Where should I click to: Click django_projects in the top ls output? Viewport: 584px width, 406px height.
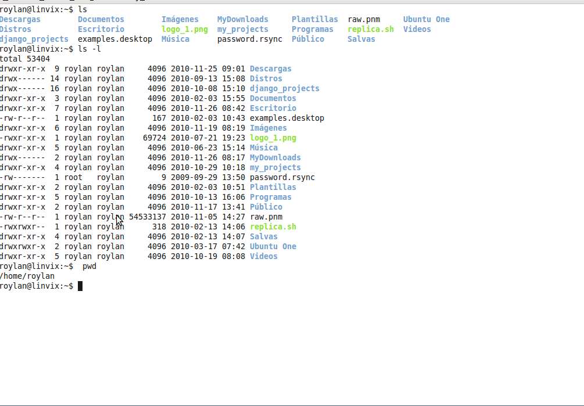coord(34,39)
